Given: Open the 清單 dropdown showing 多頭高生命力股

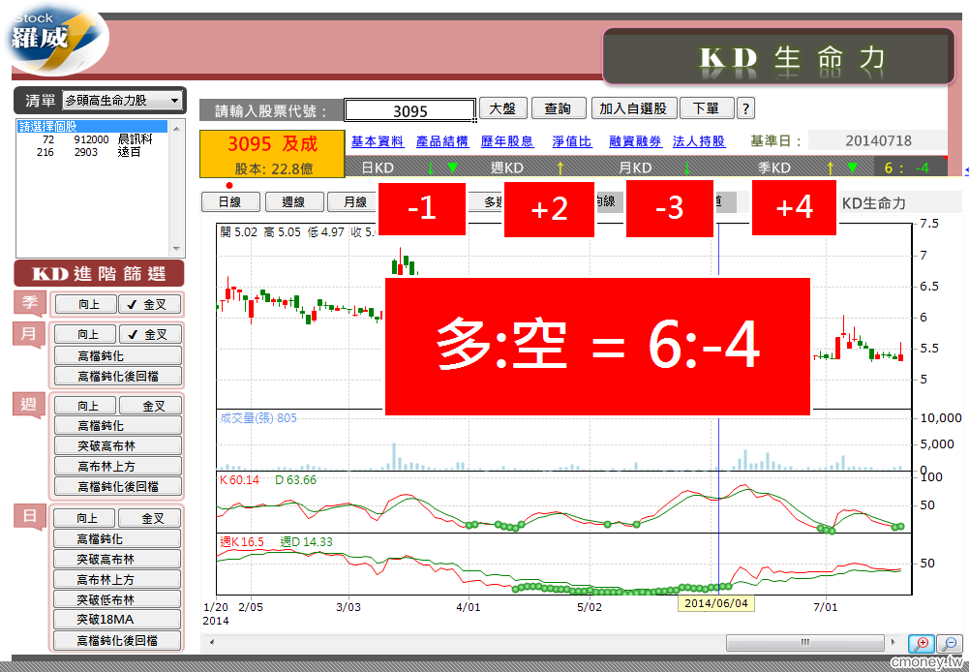Looking at the screenshot, I should click(x=123, y=100).
